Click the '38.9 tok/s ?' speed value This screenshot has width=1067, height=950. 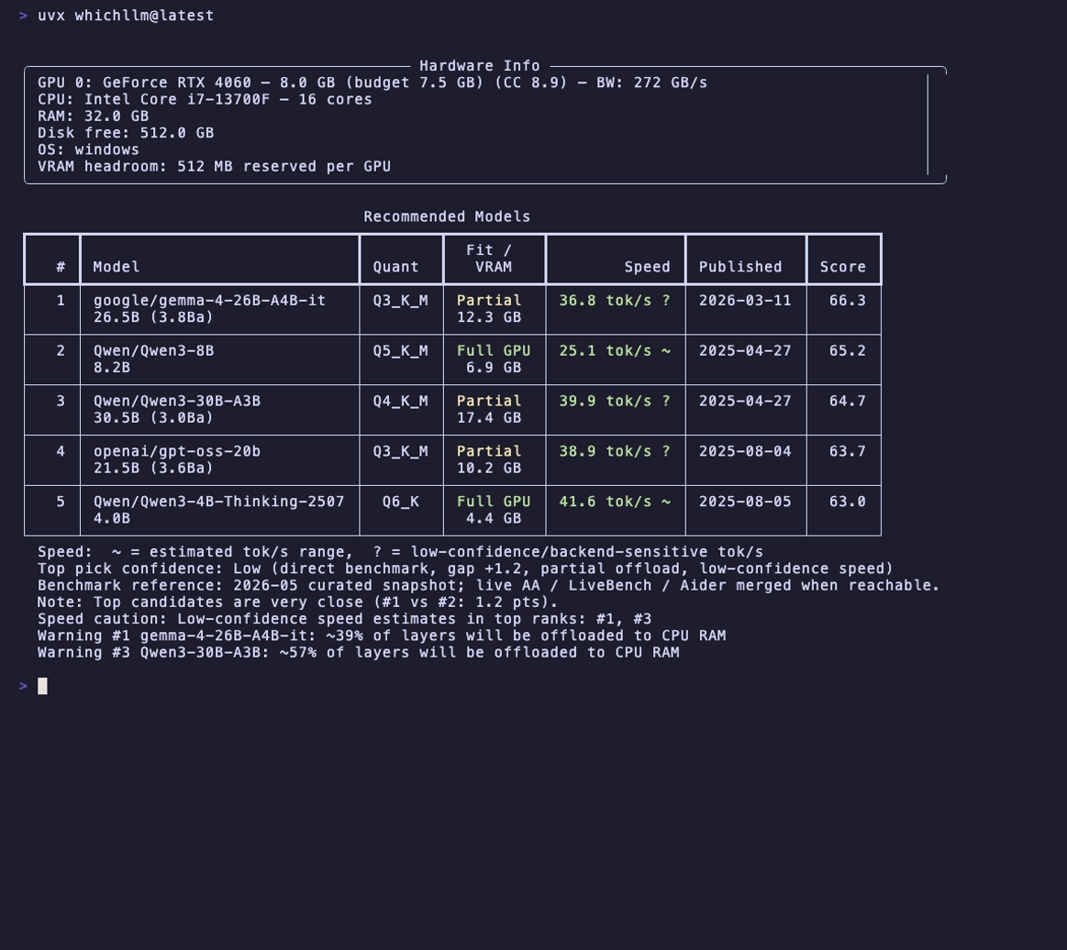tap(615, 451)
